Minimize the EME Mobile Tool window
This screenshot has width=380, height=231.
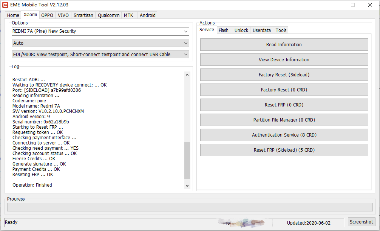click(x=336, y=5)
